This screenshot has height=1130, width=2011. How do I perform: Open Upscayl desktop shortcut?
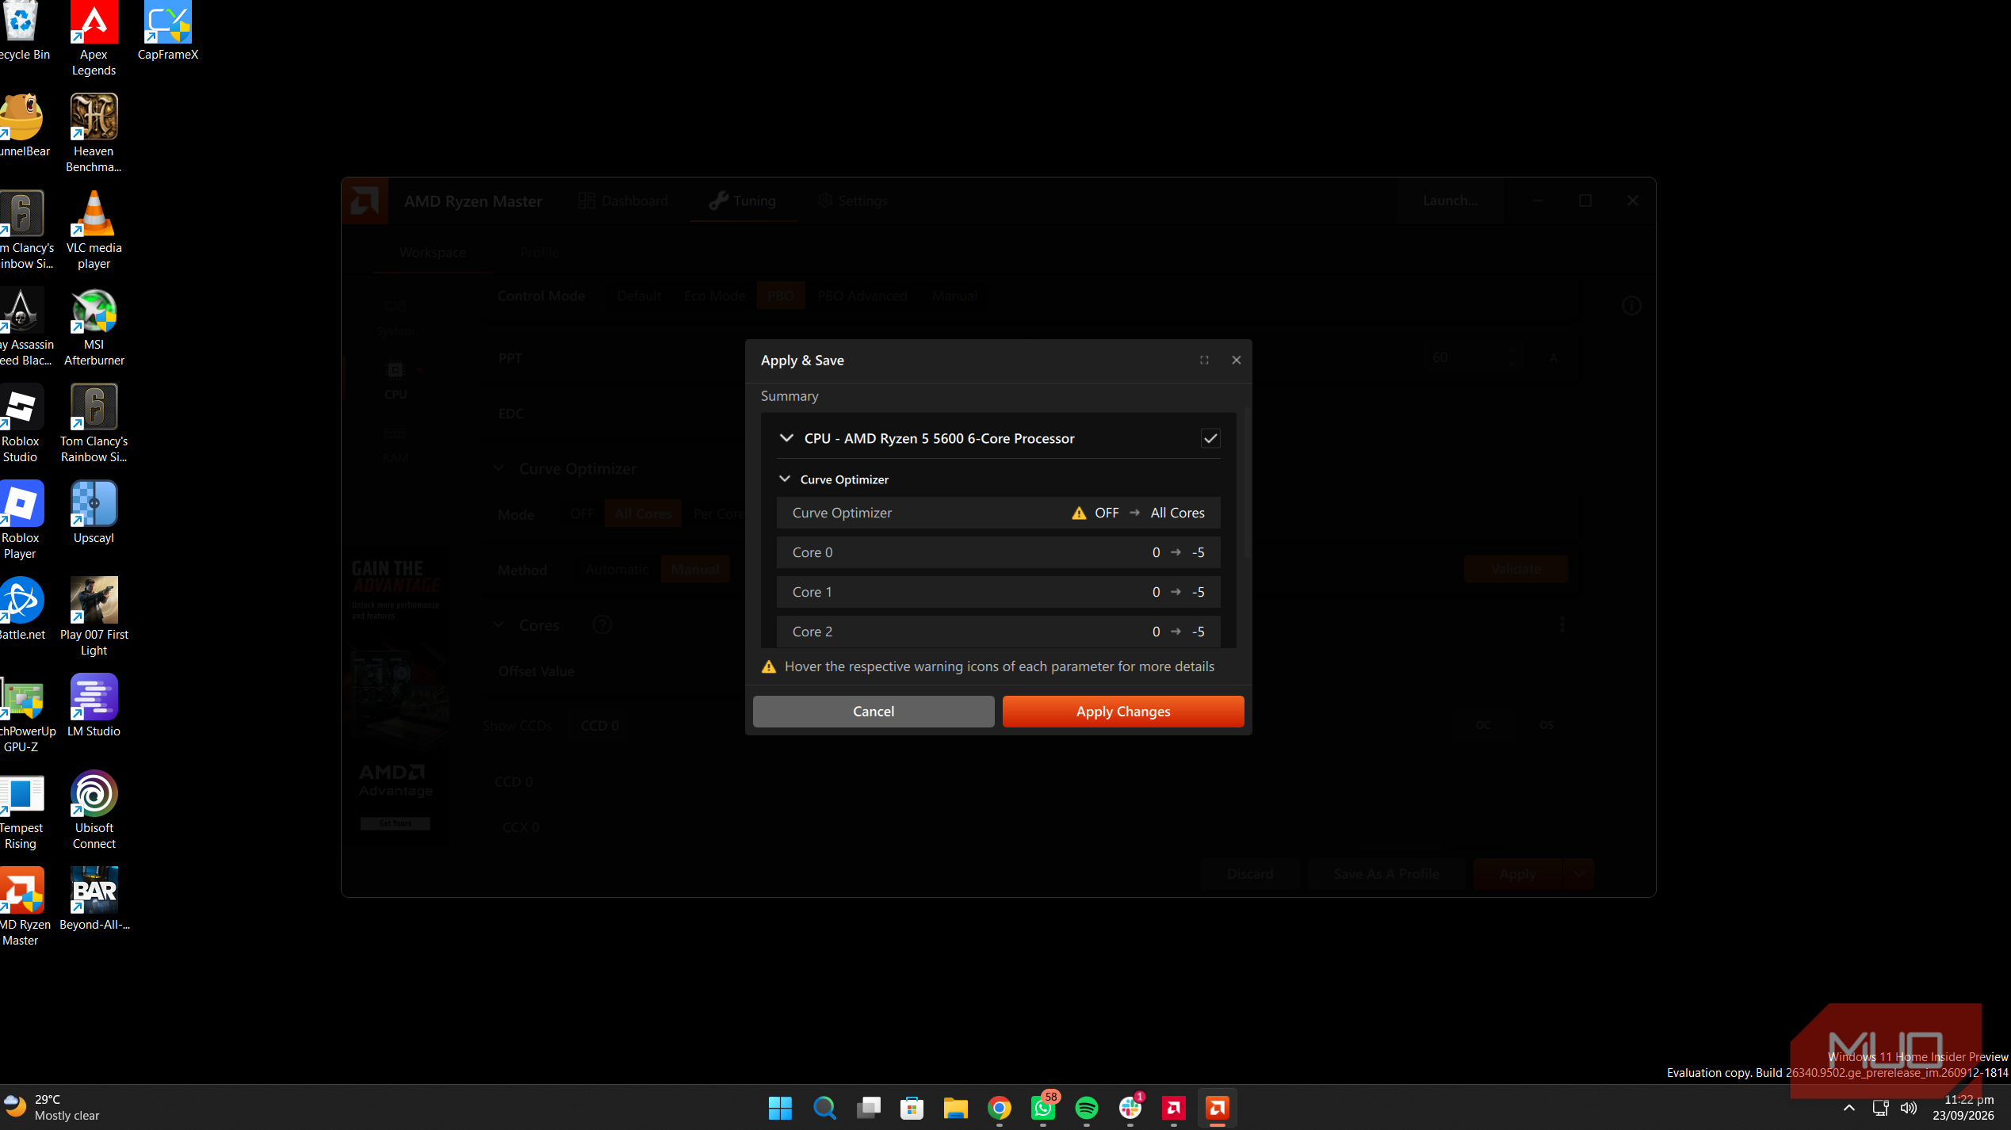pos(94,512)
